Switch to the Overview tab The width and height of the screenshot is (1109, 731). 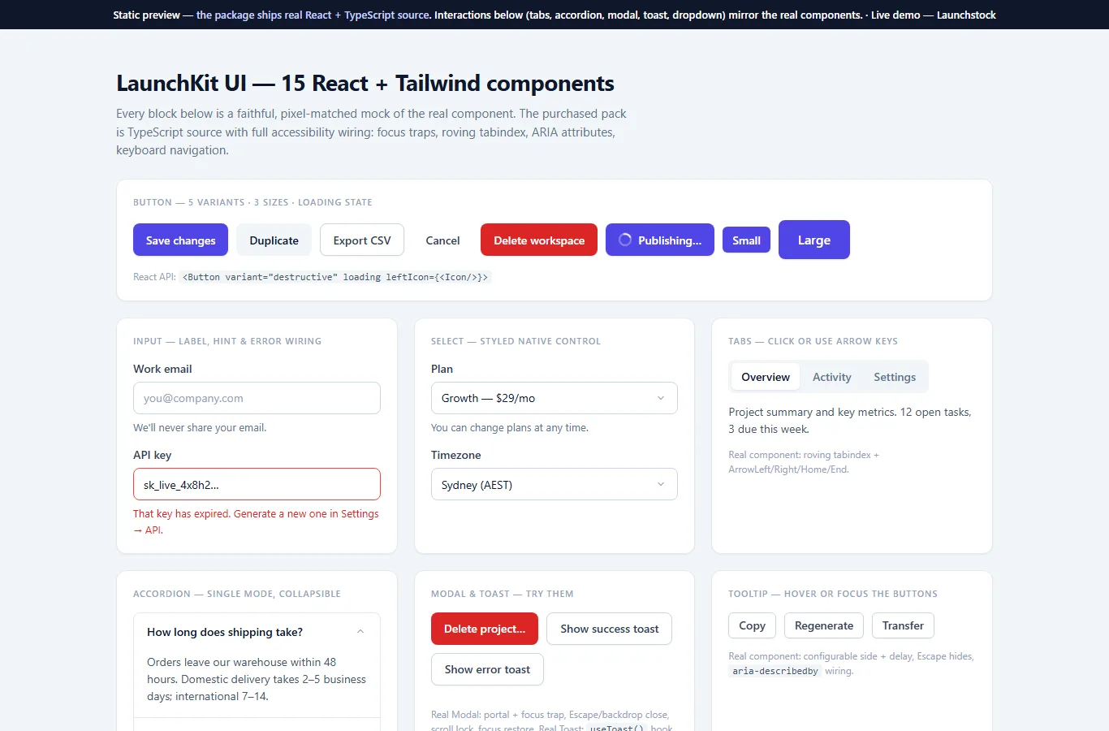click(766, 377)
